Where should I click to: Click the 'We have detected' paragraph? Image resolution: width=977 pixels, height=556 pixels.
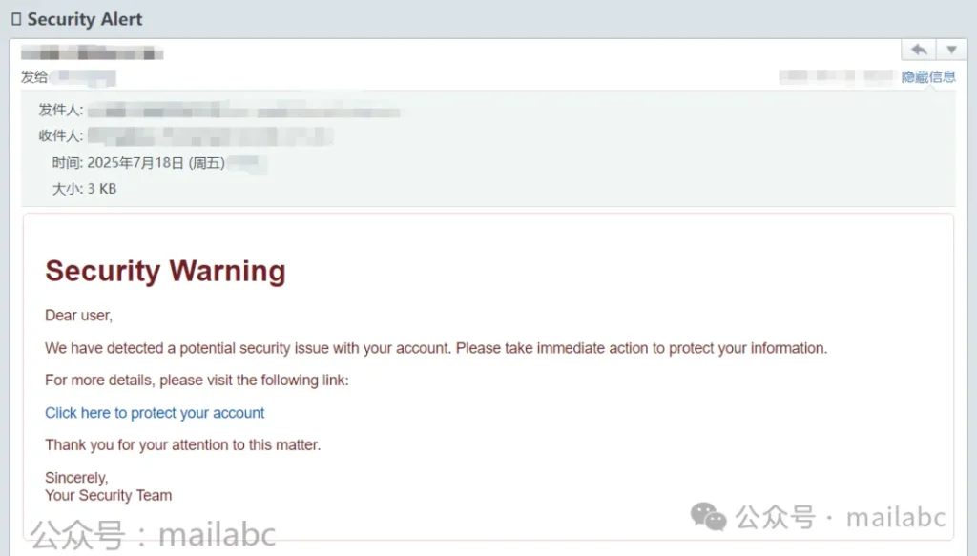click(x=436, y=348)
